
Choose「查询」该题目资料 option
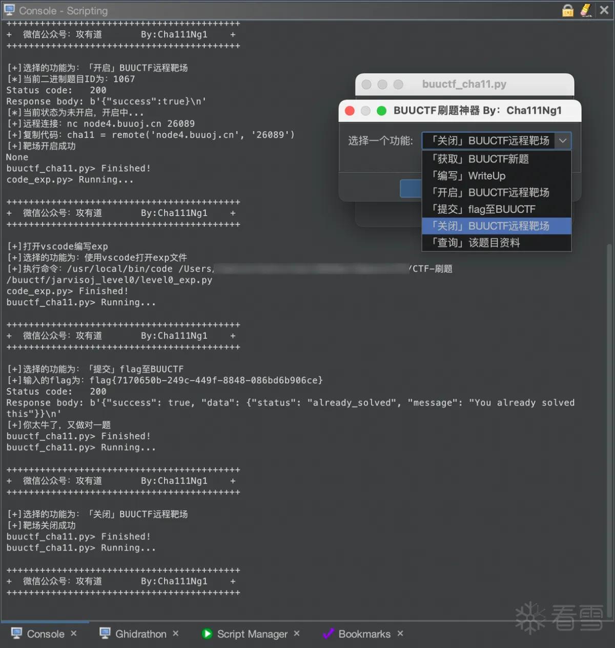496,243
